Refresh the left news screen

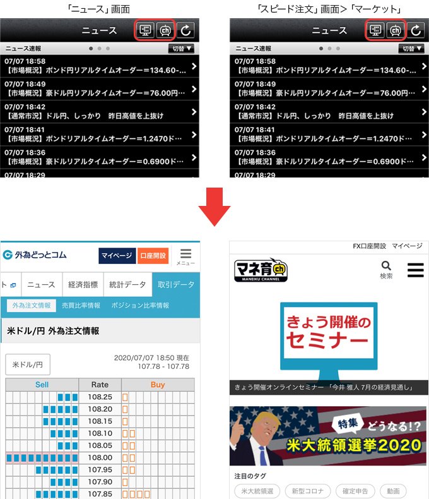(187, 30)
